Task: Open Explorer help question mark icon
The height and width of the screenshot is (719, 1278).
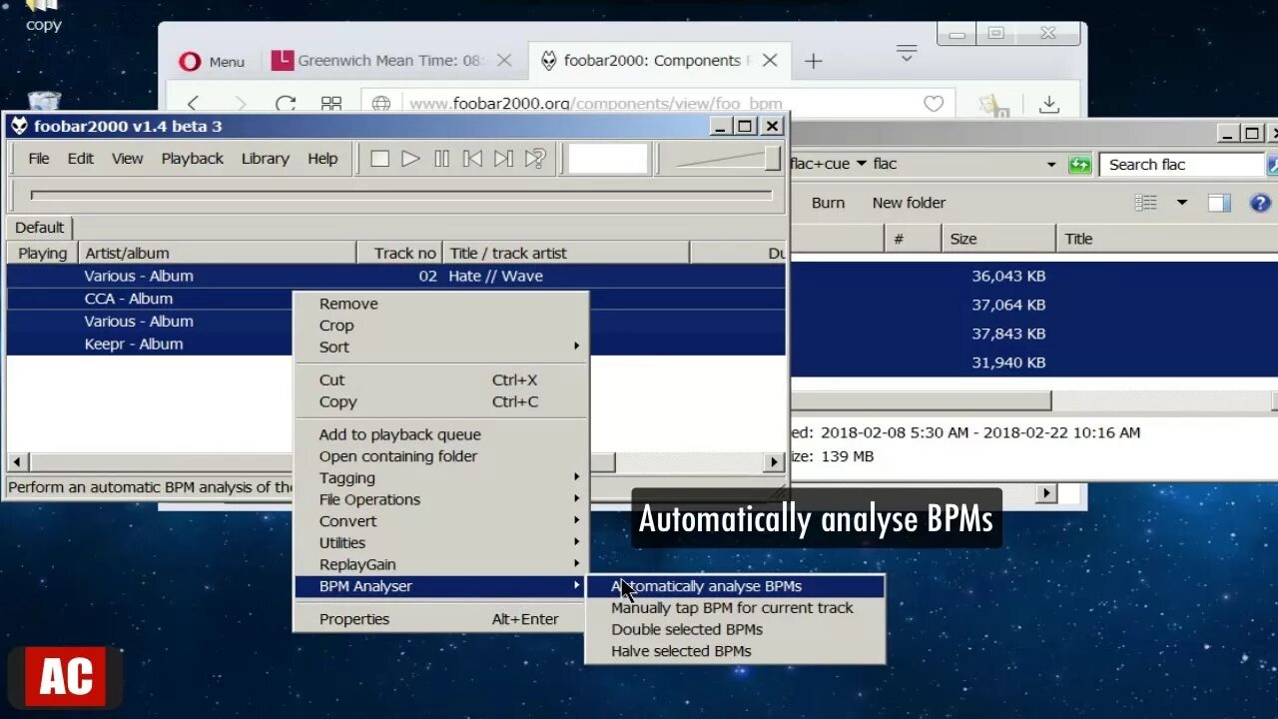Action: (x=1260, y=203)
